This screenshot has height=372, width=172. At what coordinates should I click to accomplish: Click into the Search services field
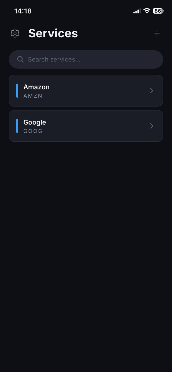tap(86, 59)
